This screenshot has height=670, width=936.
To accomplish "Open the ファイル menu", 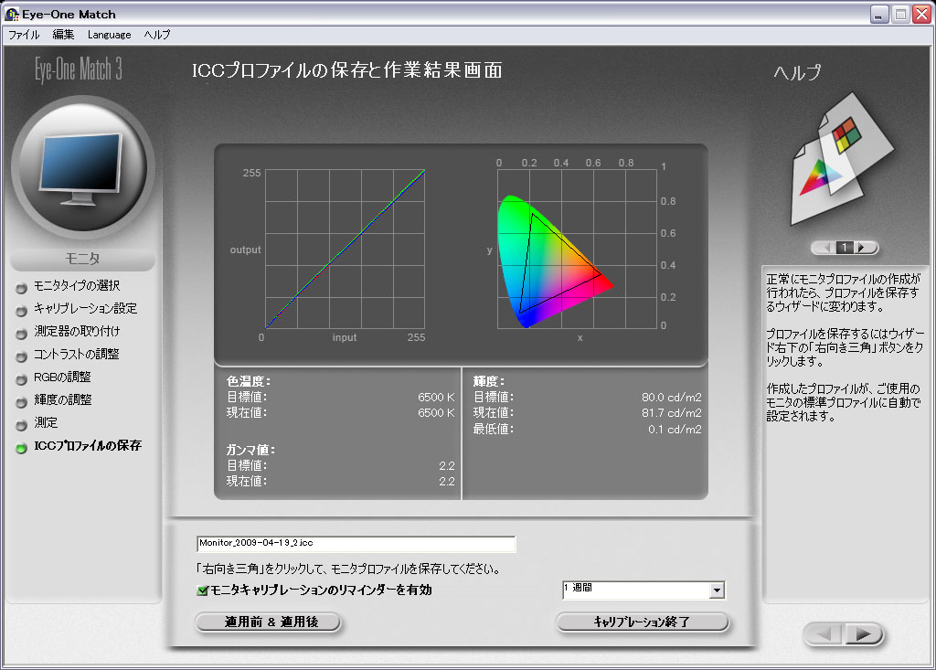I will (x=24, y=35).
